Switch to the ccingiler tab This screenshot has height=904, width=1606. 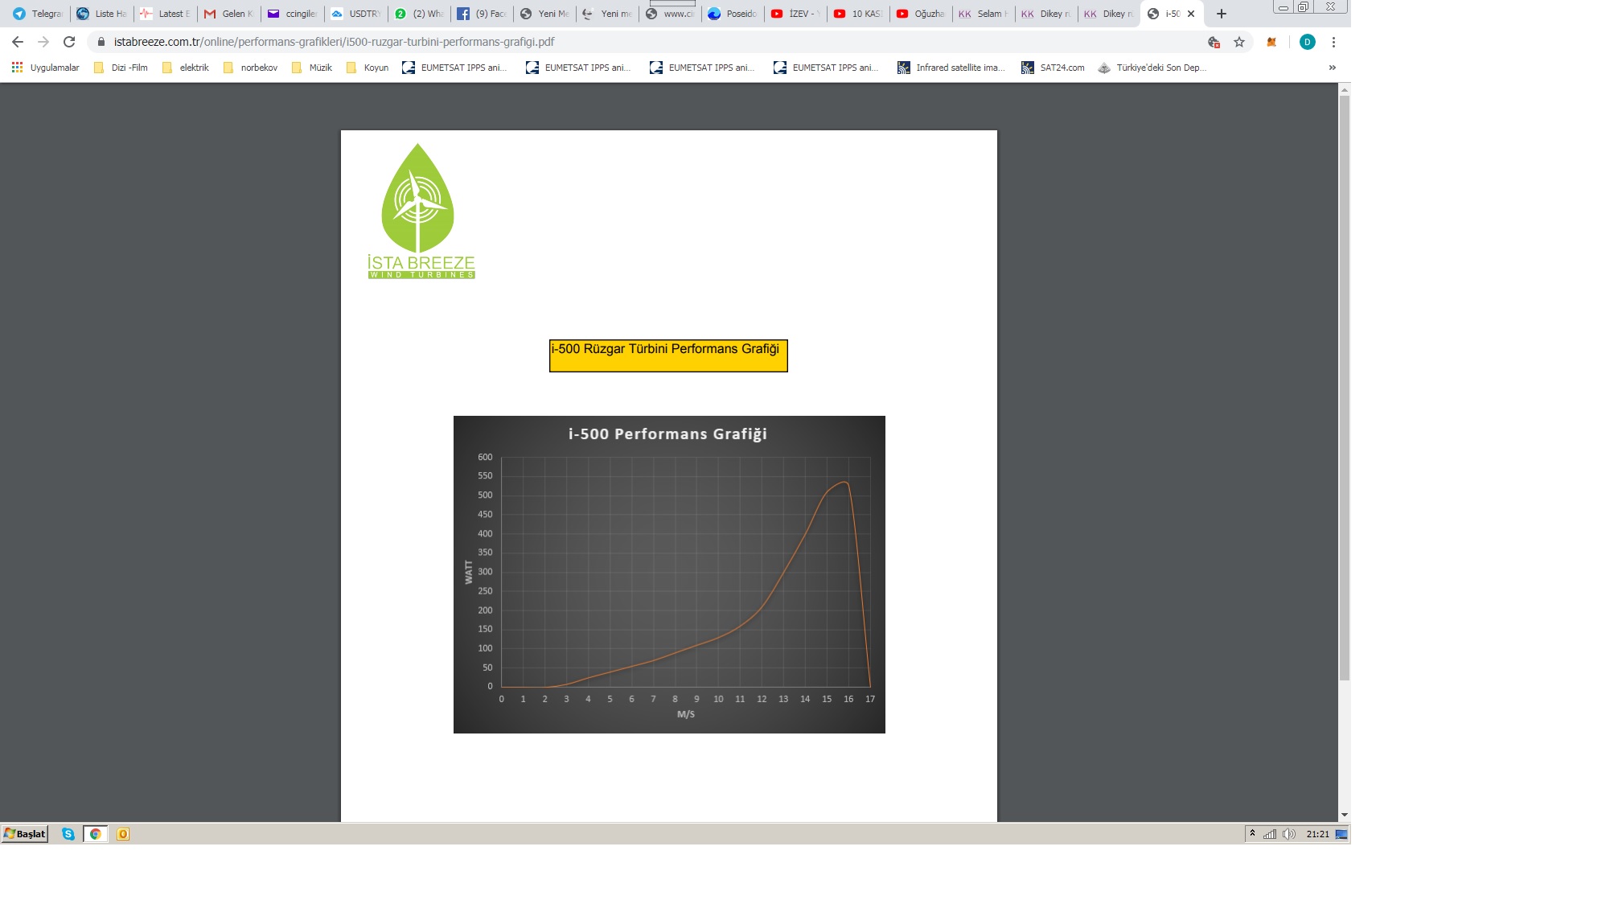pos(292,14)
